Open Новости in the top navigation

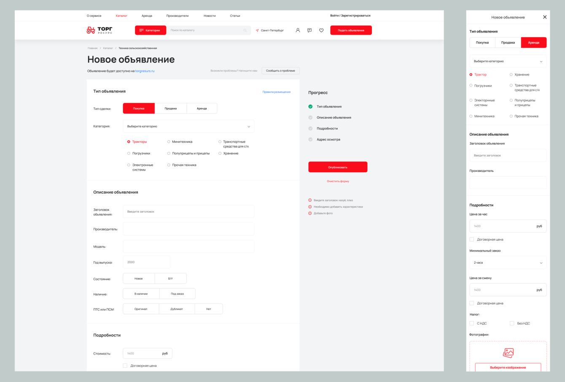pos(210,16)
